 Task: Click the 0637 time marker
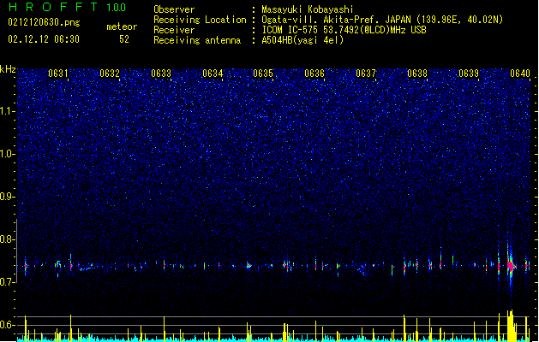tap(366, 74)
